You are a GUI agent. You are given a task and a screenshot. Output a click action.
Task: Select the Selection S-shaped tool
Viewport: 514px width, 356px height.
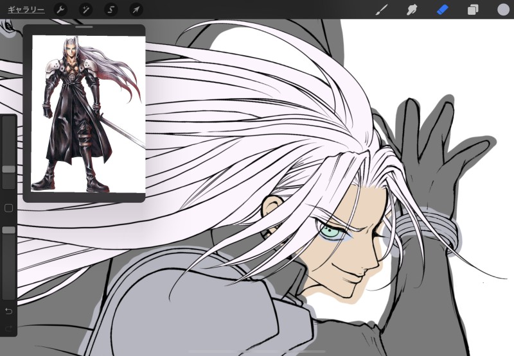[x=111, y=10]
